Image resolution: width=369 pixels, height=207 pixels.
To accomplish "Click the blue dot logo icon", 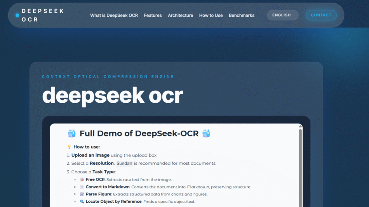I will (17, 15).
